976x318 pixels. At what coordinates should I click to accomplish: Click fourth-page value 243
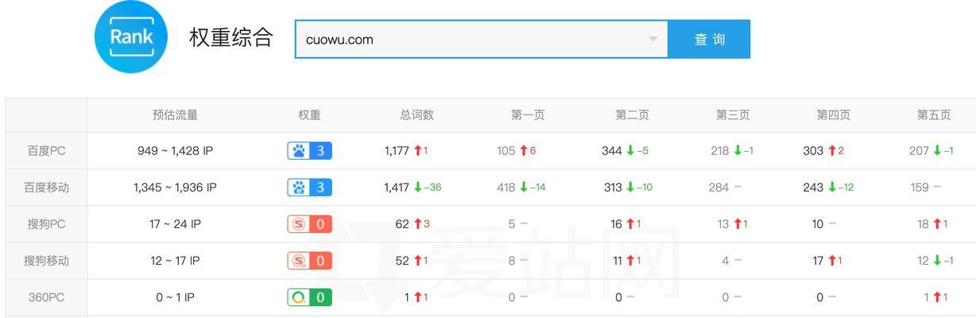point(813,188)
